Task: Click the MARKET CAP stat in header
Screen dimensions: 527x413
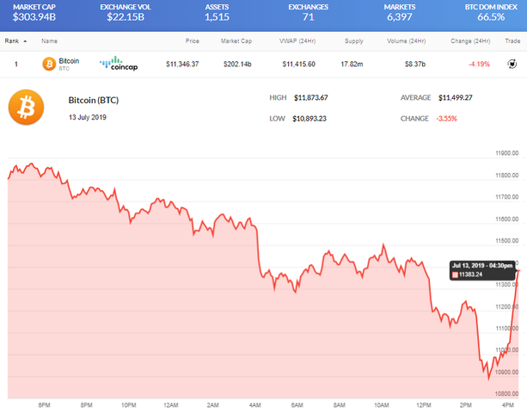Action: (34, 12)
